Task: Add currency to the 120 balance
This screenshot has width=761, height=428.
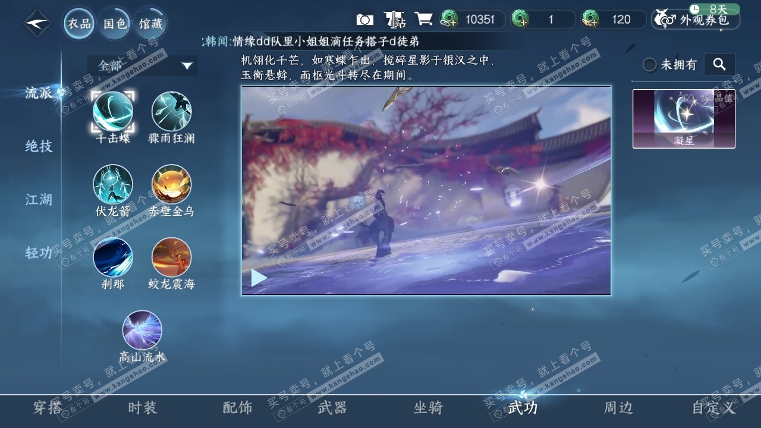Action: pyautogui.click(x=590, y=20)
